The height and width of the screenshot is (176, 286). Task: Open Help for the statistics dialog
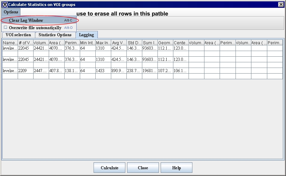[x=176, y=168]
